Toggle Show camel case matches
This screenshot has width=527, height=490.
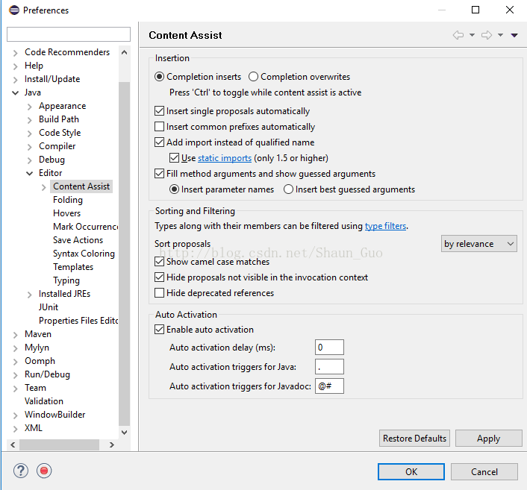pos(159,262)
